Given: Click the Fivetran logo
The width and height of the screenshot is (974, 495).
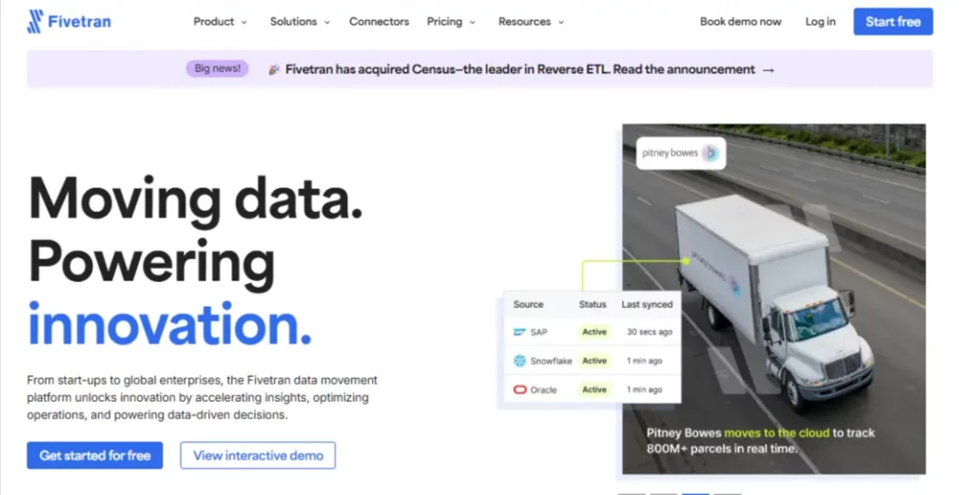Looking at the screenshot, I should pyautogui.click(x=68, y=21).
